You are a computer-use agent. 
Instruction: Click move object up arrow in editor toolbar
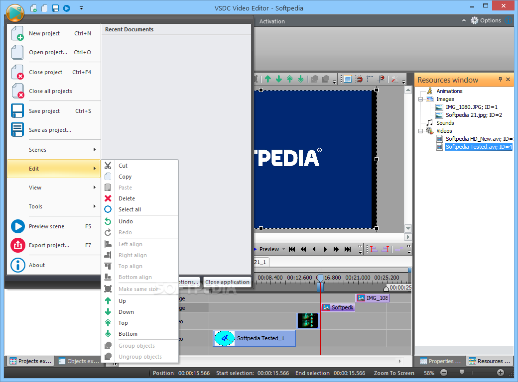tap(268, 79)
